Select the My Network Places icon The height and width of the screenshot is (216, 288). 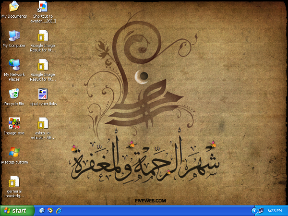pyautogui.click(x=14, y=65)
